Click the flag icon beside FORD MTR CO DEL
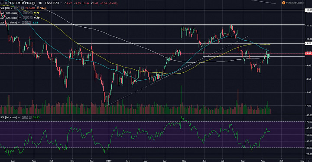This screenshot has height=162, width=312. tap(6, 3)
